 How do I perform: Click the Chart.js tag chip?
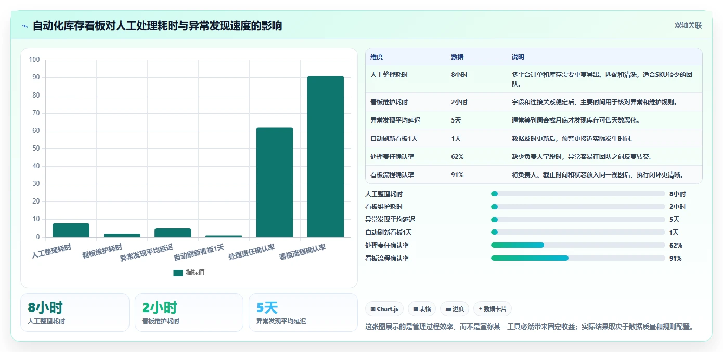point(384,309)
